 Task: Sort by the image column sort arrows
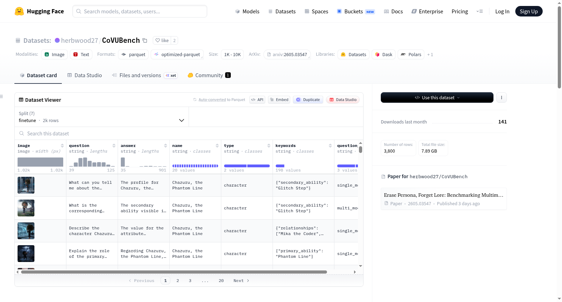62,146
